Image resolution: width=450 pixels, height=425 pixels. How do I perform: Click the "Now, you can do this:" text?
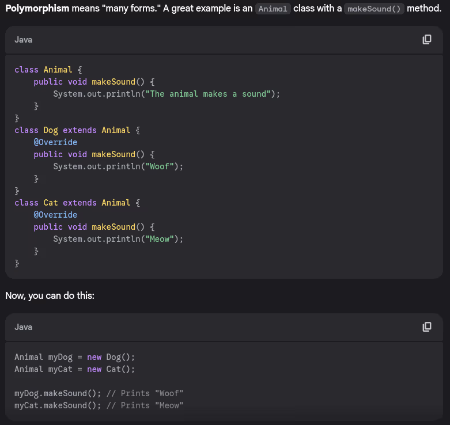[50, 296]
